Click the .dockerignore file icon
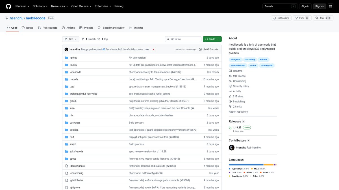The height and width of the screenshot is (190, 339). click(x=67, y=166)
